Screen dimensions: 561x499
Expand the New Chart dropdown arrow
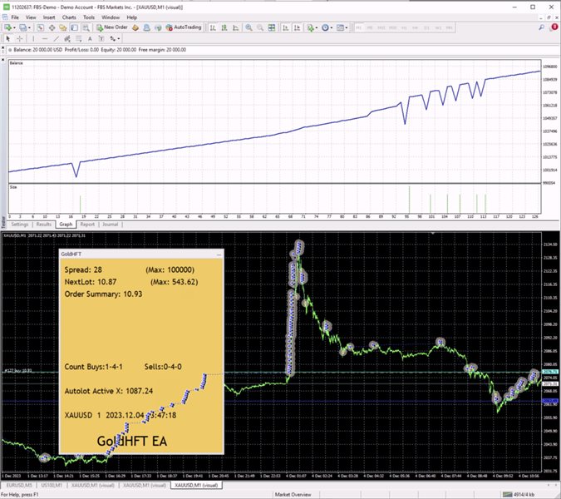click(x=14, y=28)
